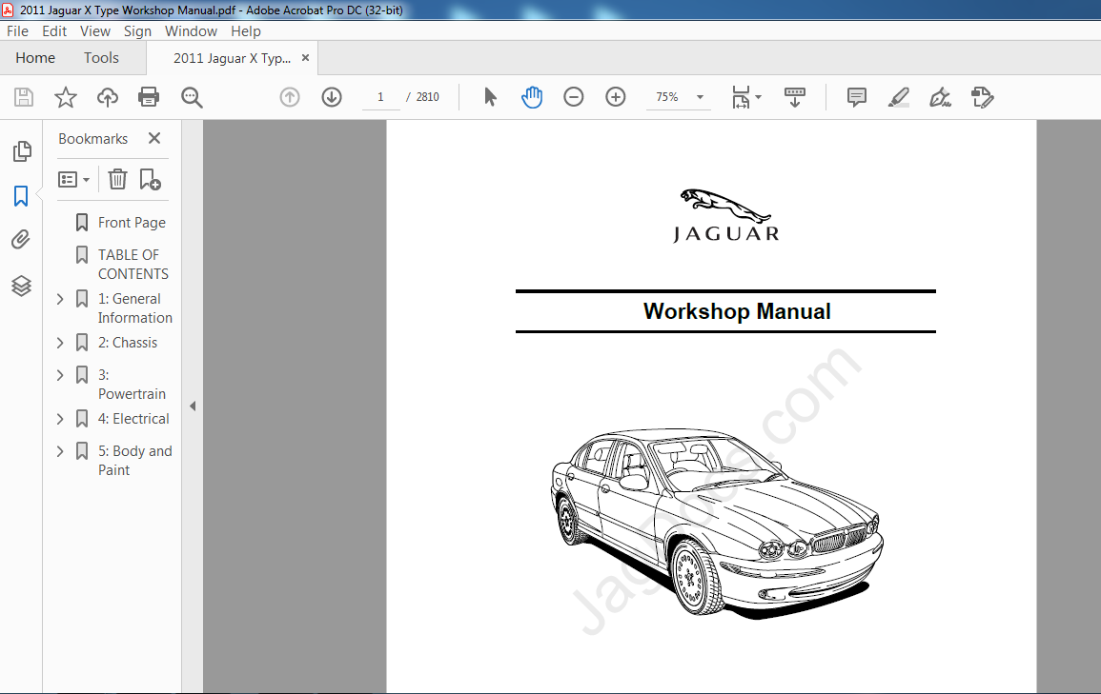This screenshot has height=694, width=1101.
Task: Enable scrolling mode icon
Action: point(795,97)
